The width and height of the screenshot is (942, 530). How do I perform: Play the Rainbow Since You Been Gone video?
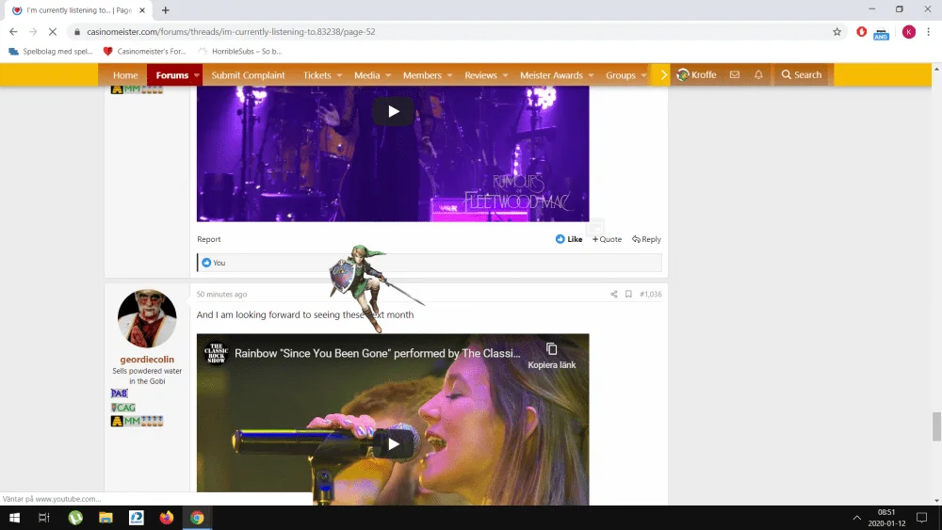(393, 444)
